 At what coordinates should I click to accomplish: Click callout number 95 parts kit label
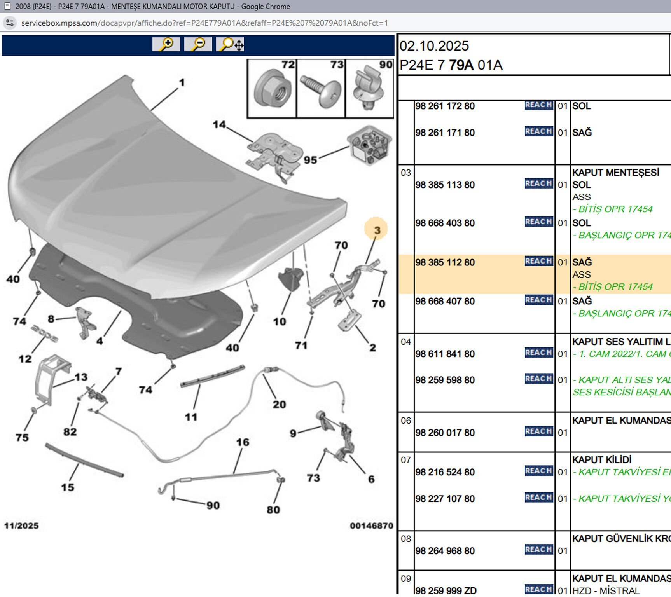pos(310,160)
